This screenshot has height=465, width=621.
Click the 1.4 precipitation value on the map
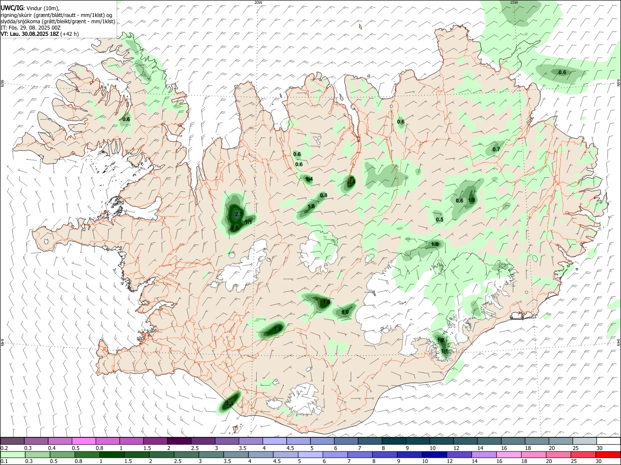tap(309, 179)
